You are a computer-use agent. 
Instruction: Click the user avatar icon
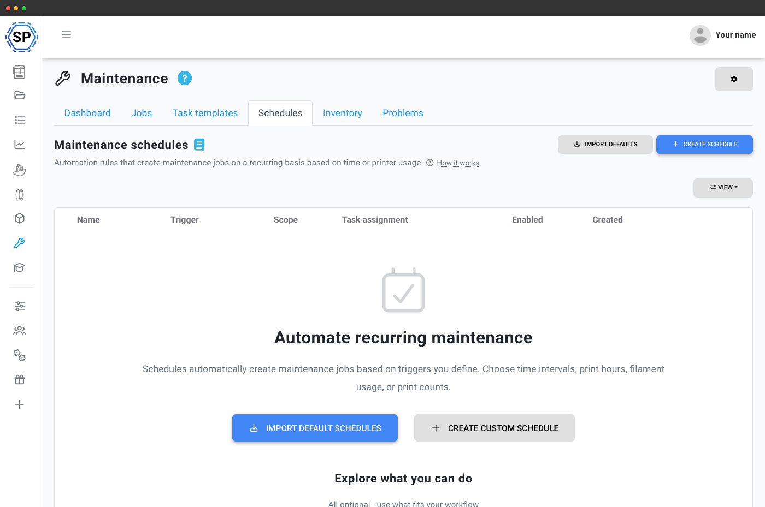point(700,35)
